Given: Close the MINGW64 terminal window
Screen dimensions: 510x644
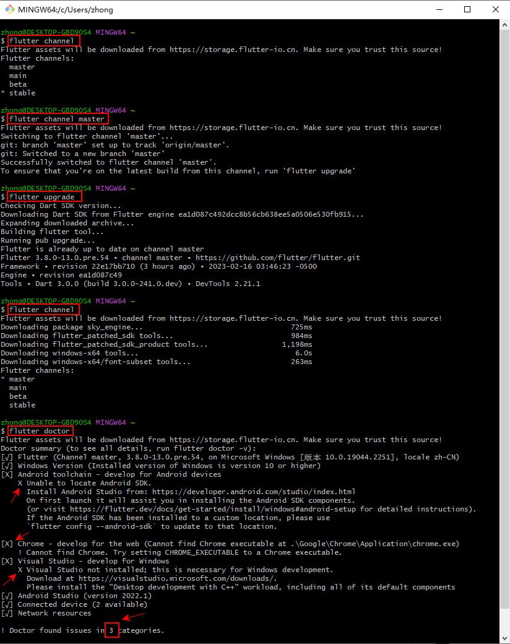Looking at the screenshot, I should (496, 9).
